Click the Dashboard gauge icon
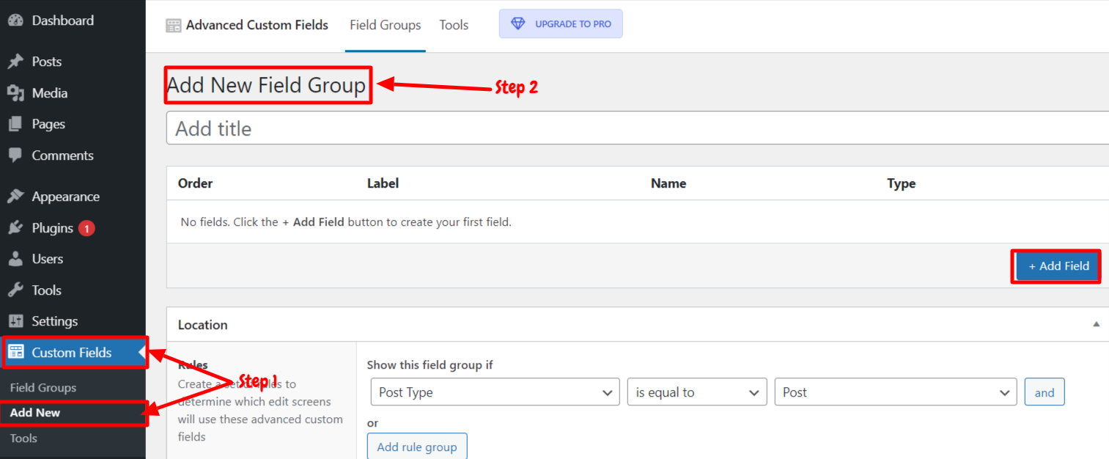This screenshot has height=459, width=1109. pyautogui.click(x=15, y=21)
